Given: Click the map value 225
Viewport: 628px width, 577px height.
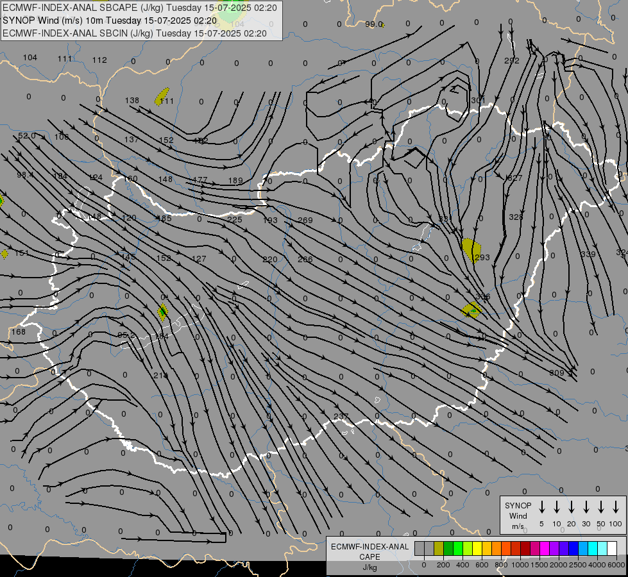Looking at the screenshot, I should (235, 219).
